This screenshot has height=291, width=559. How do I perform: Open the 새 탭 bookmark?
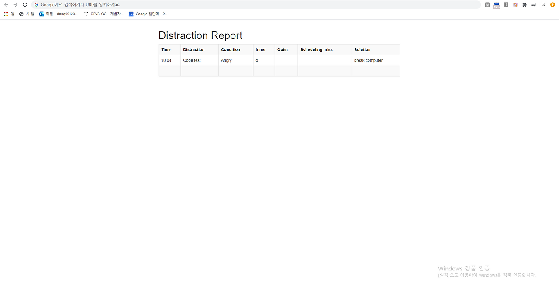click(x=27, y=14)
